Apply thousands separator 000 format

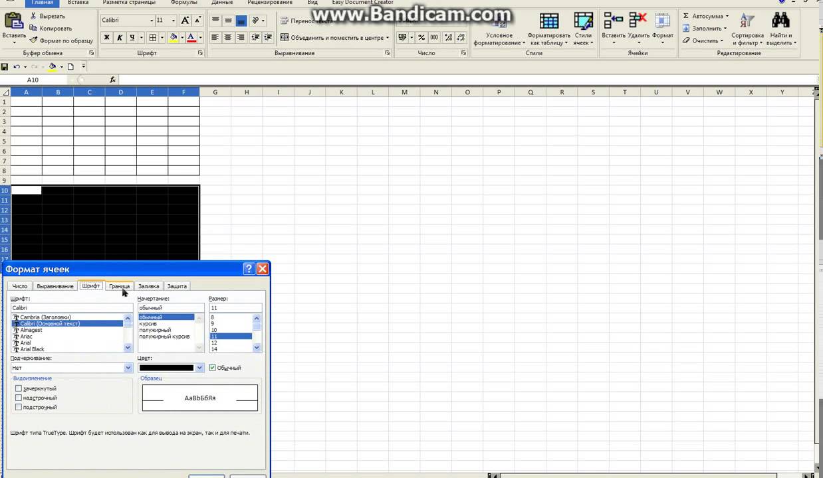434,38
